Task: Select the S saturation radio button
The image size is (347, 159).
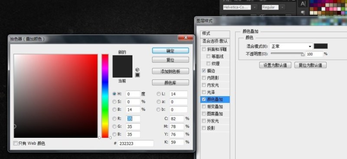Action: (114, 102)
